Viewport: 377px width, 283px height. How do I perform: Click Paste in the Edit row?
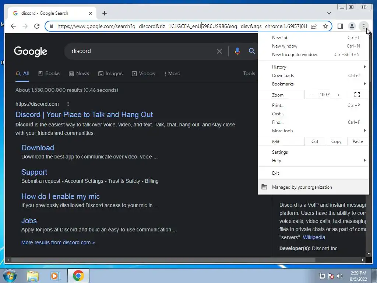pos(358,141)
